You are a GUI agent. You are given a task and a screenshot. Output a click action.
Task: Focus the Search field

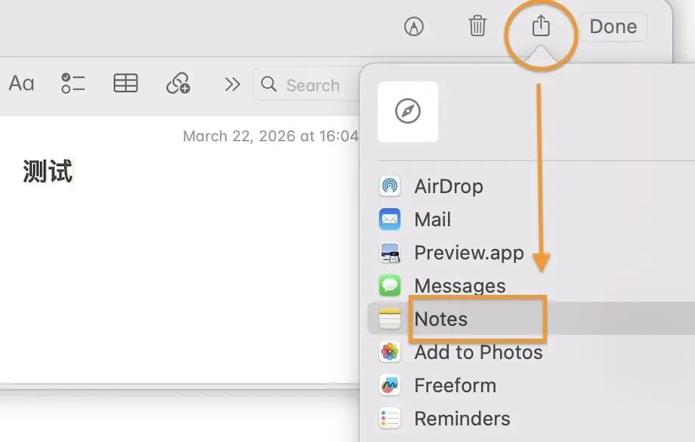coord(306,84)
